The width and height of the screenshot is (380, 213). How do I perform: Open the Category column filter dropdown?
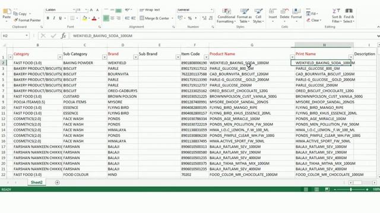[x=60, y=57]
